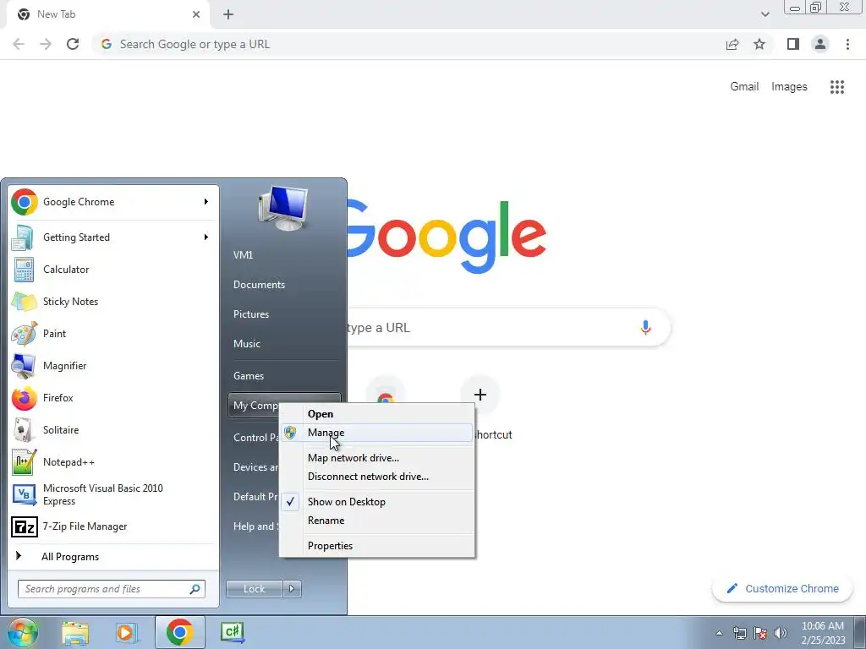Open the Gmail link
Screen dimensions: 866x649
744,87
